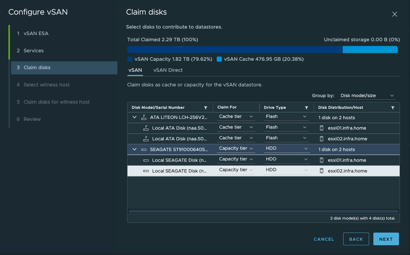The width and height of the screenshot is (410, 255).
Task: Collapse the SEAGATE disk group
Action: (134, 149)
